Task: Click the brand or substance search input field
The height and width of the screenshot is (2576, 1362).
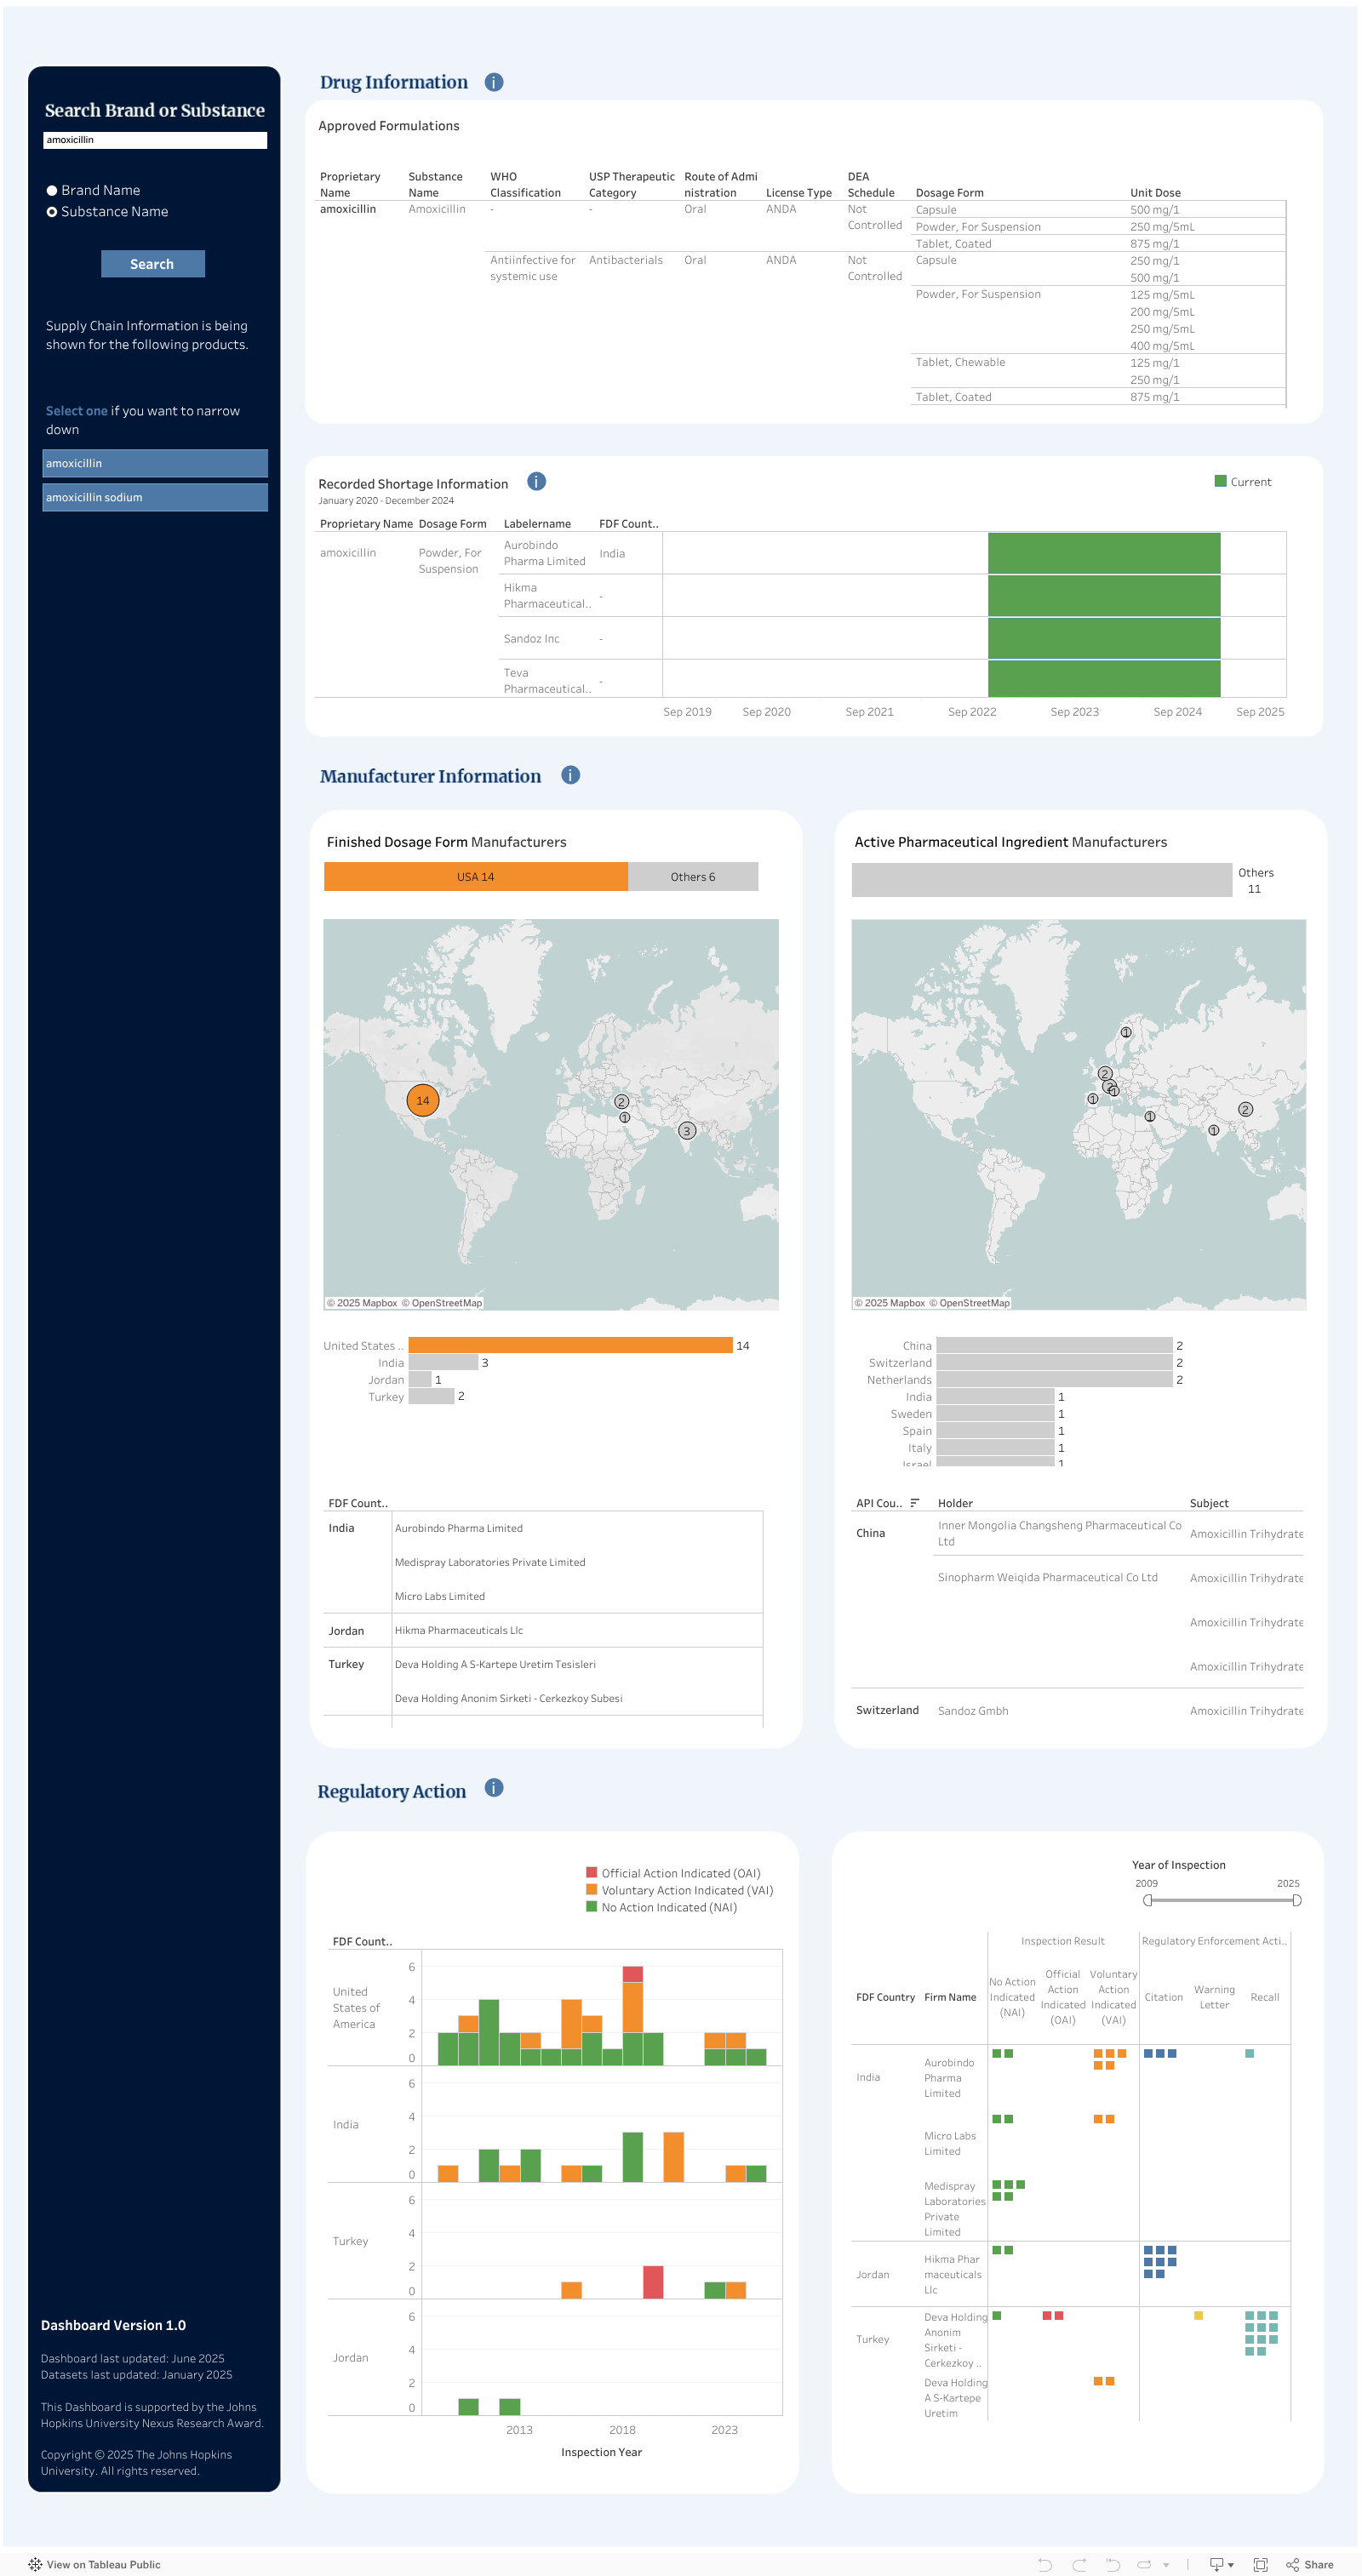Action: point(155,140)
